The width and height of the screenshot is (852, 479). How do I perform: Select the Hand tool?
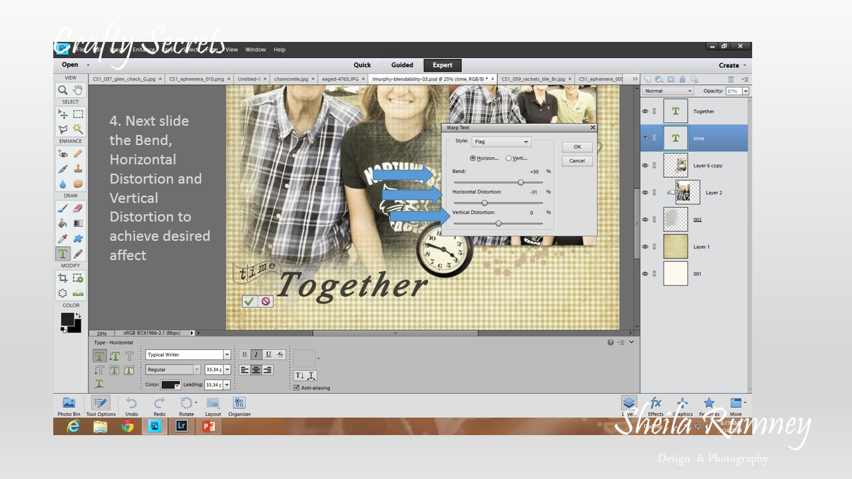coord(78,90)
